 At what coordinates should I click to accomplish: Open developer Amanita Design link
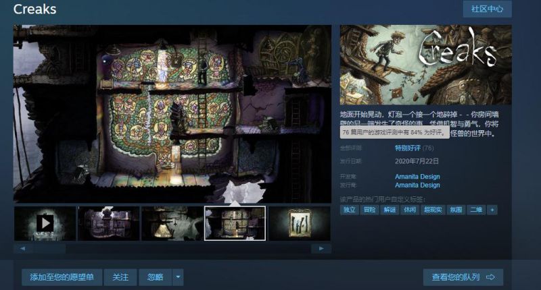click(x=417, y=177)
